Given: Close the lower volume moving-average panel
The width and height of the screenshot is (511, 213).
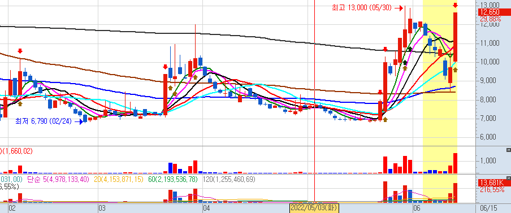Looking at the screenshot, I should (508, 177).
